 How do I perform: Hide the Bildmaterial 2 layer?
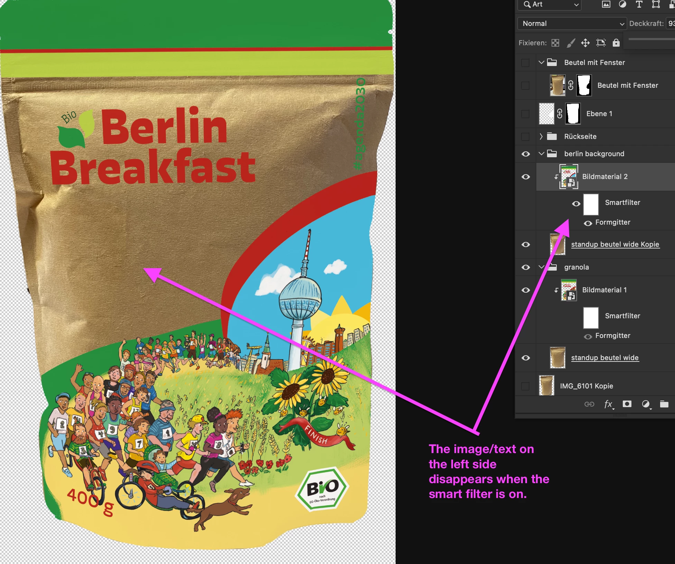[x=526, y=177]
